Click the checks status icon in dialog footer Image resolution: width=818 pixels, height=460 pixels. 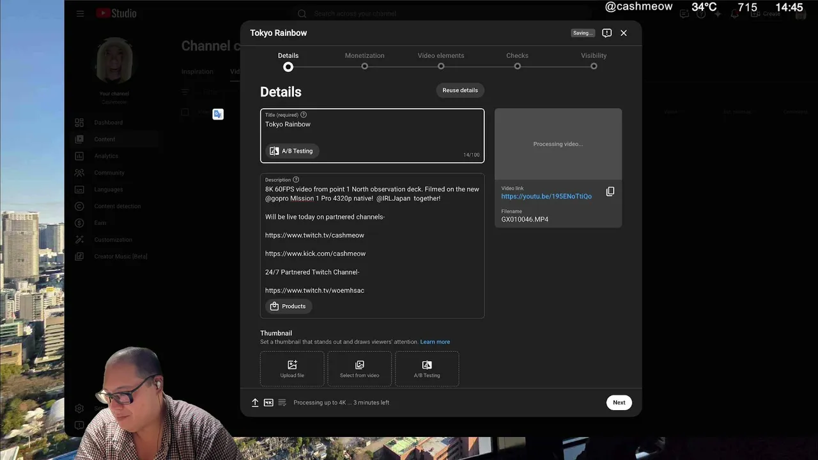click(x=282, y=402)
